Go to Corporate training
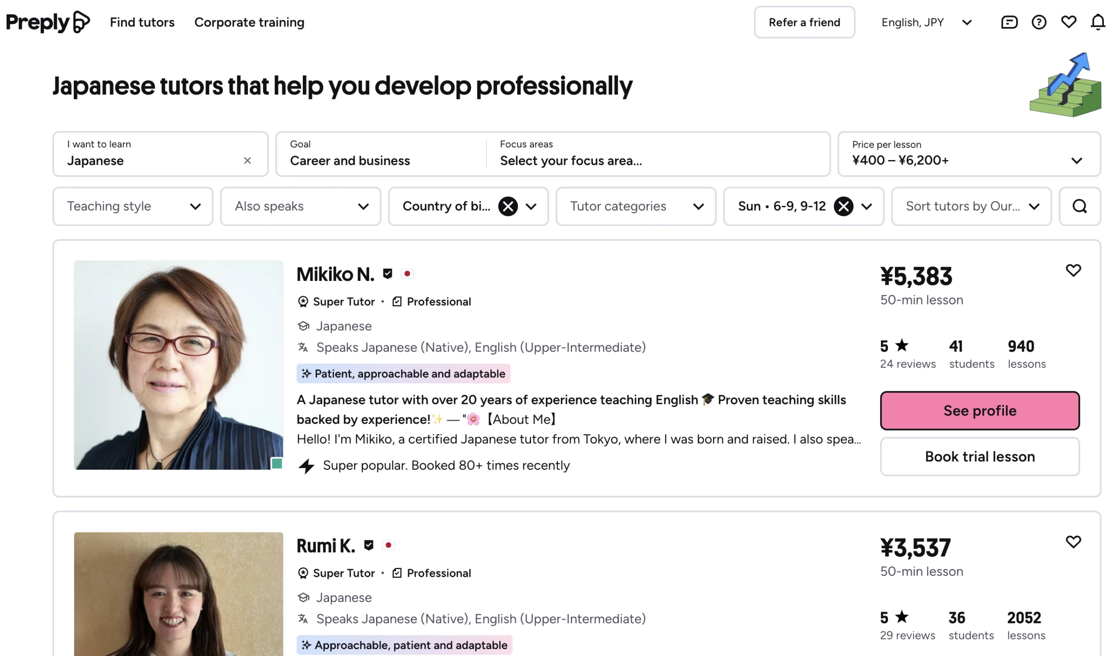 pyautogui.click(x=249, y=22)
